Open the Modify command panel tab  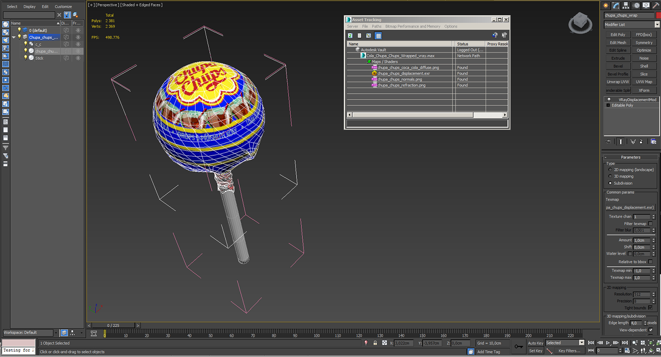(616, 5)
